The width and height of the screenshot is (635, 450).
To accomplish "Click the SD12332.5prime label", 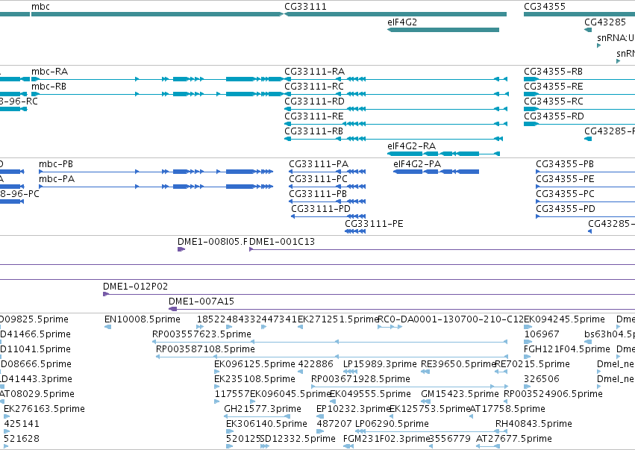I will pos(298,439).
